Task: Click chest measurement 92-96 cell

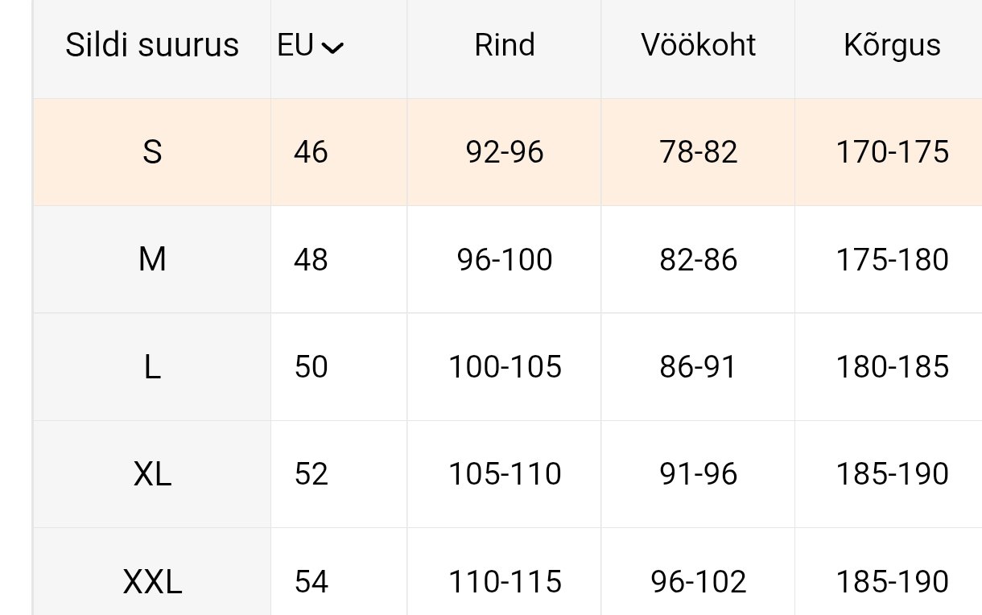Action: click(505, 152)
